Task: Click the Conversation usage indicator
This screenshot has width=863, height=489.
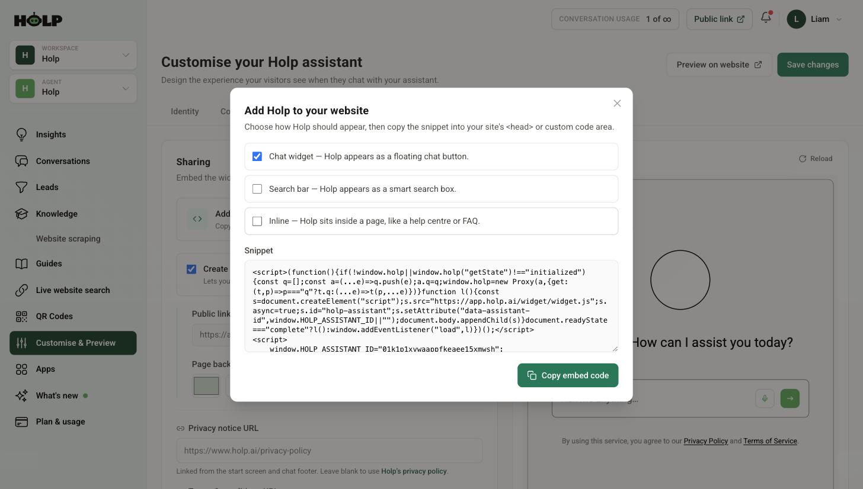Action: tap(615, 19)
